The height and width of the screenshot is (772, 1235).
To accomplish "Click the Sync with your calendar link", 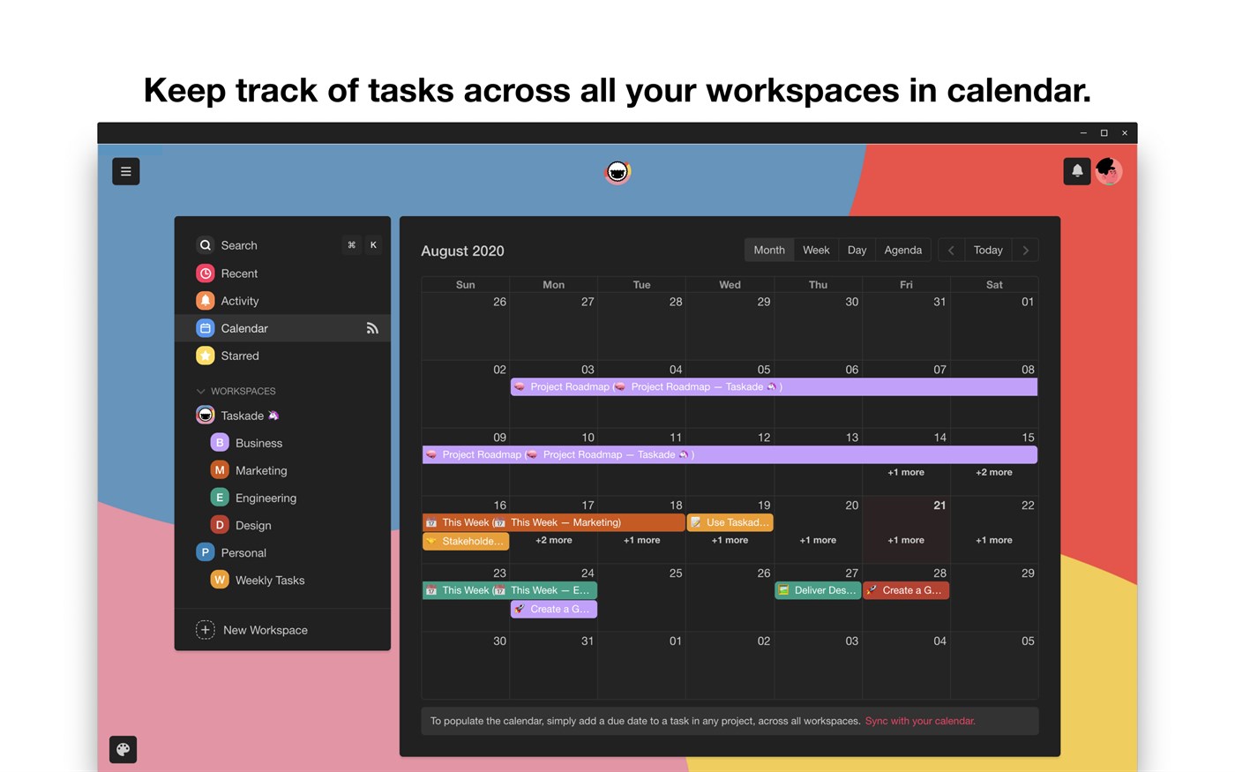I will click(920, 721).
